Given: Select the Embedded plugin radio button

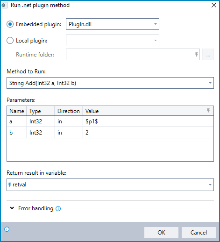Looking at the screenshot, I should pyautogui.click(x=10, y=24).
